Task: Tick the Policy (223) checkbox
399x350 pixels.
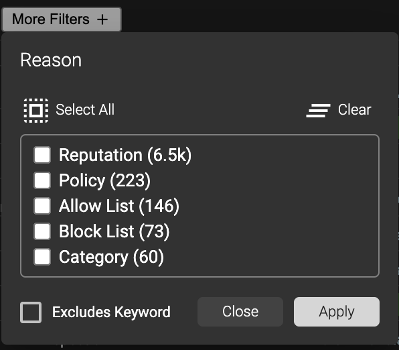Action: coord(42,180)
